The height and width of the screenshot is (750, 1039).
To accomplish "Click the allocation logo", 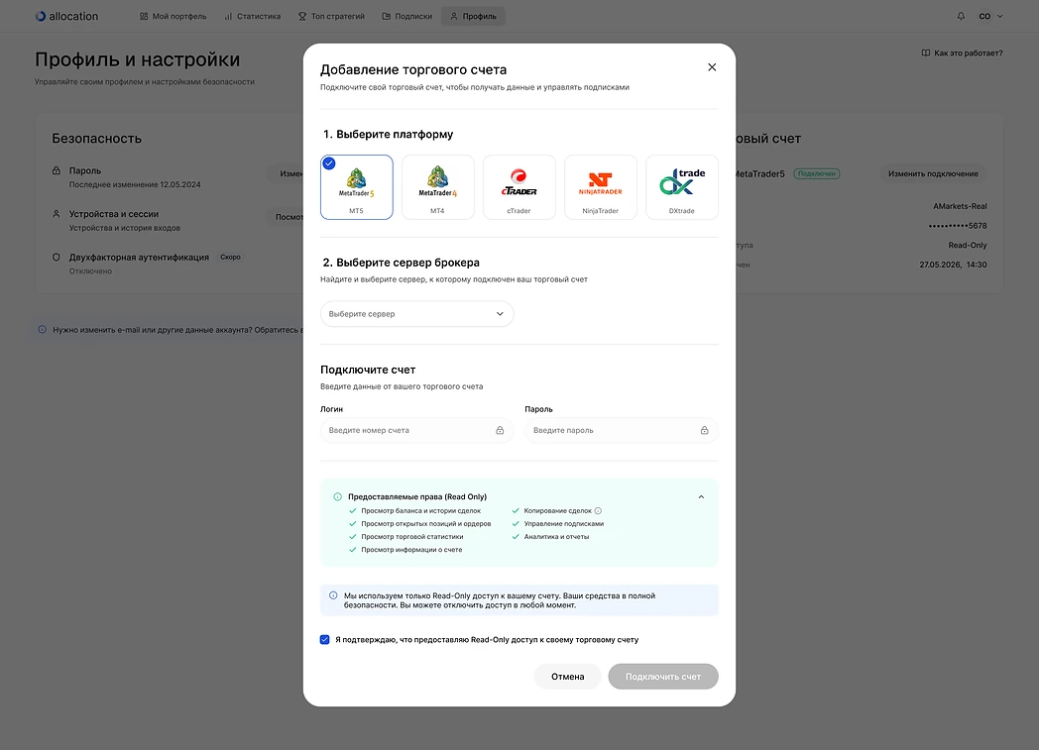I will (x=66, y=16).
